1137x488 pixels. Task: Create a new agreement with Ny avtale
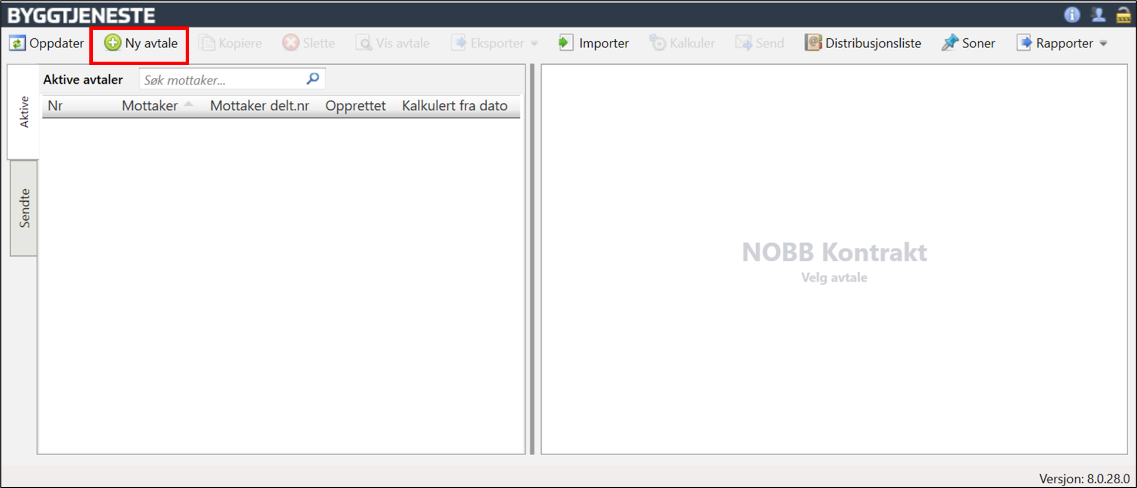point(140,43)
